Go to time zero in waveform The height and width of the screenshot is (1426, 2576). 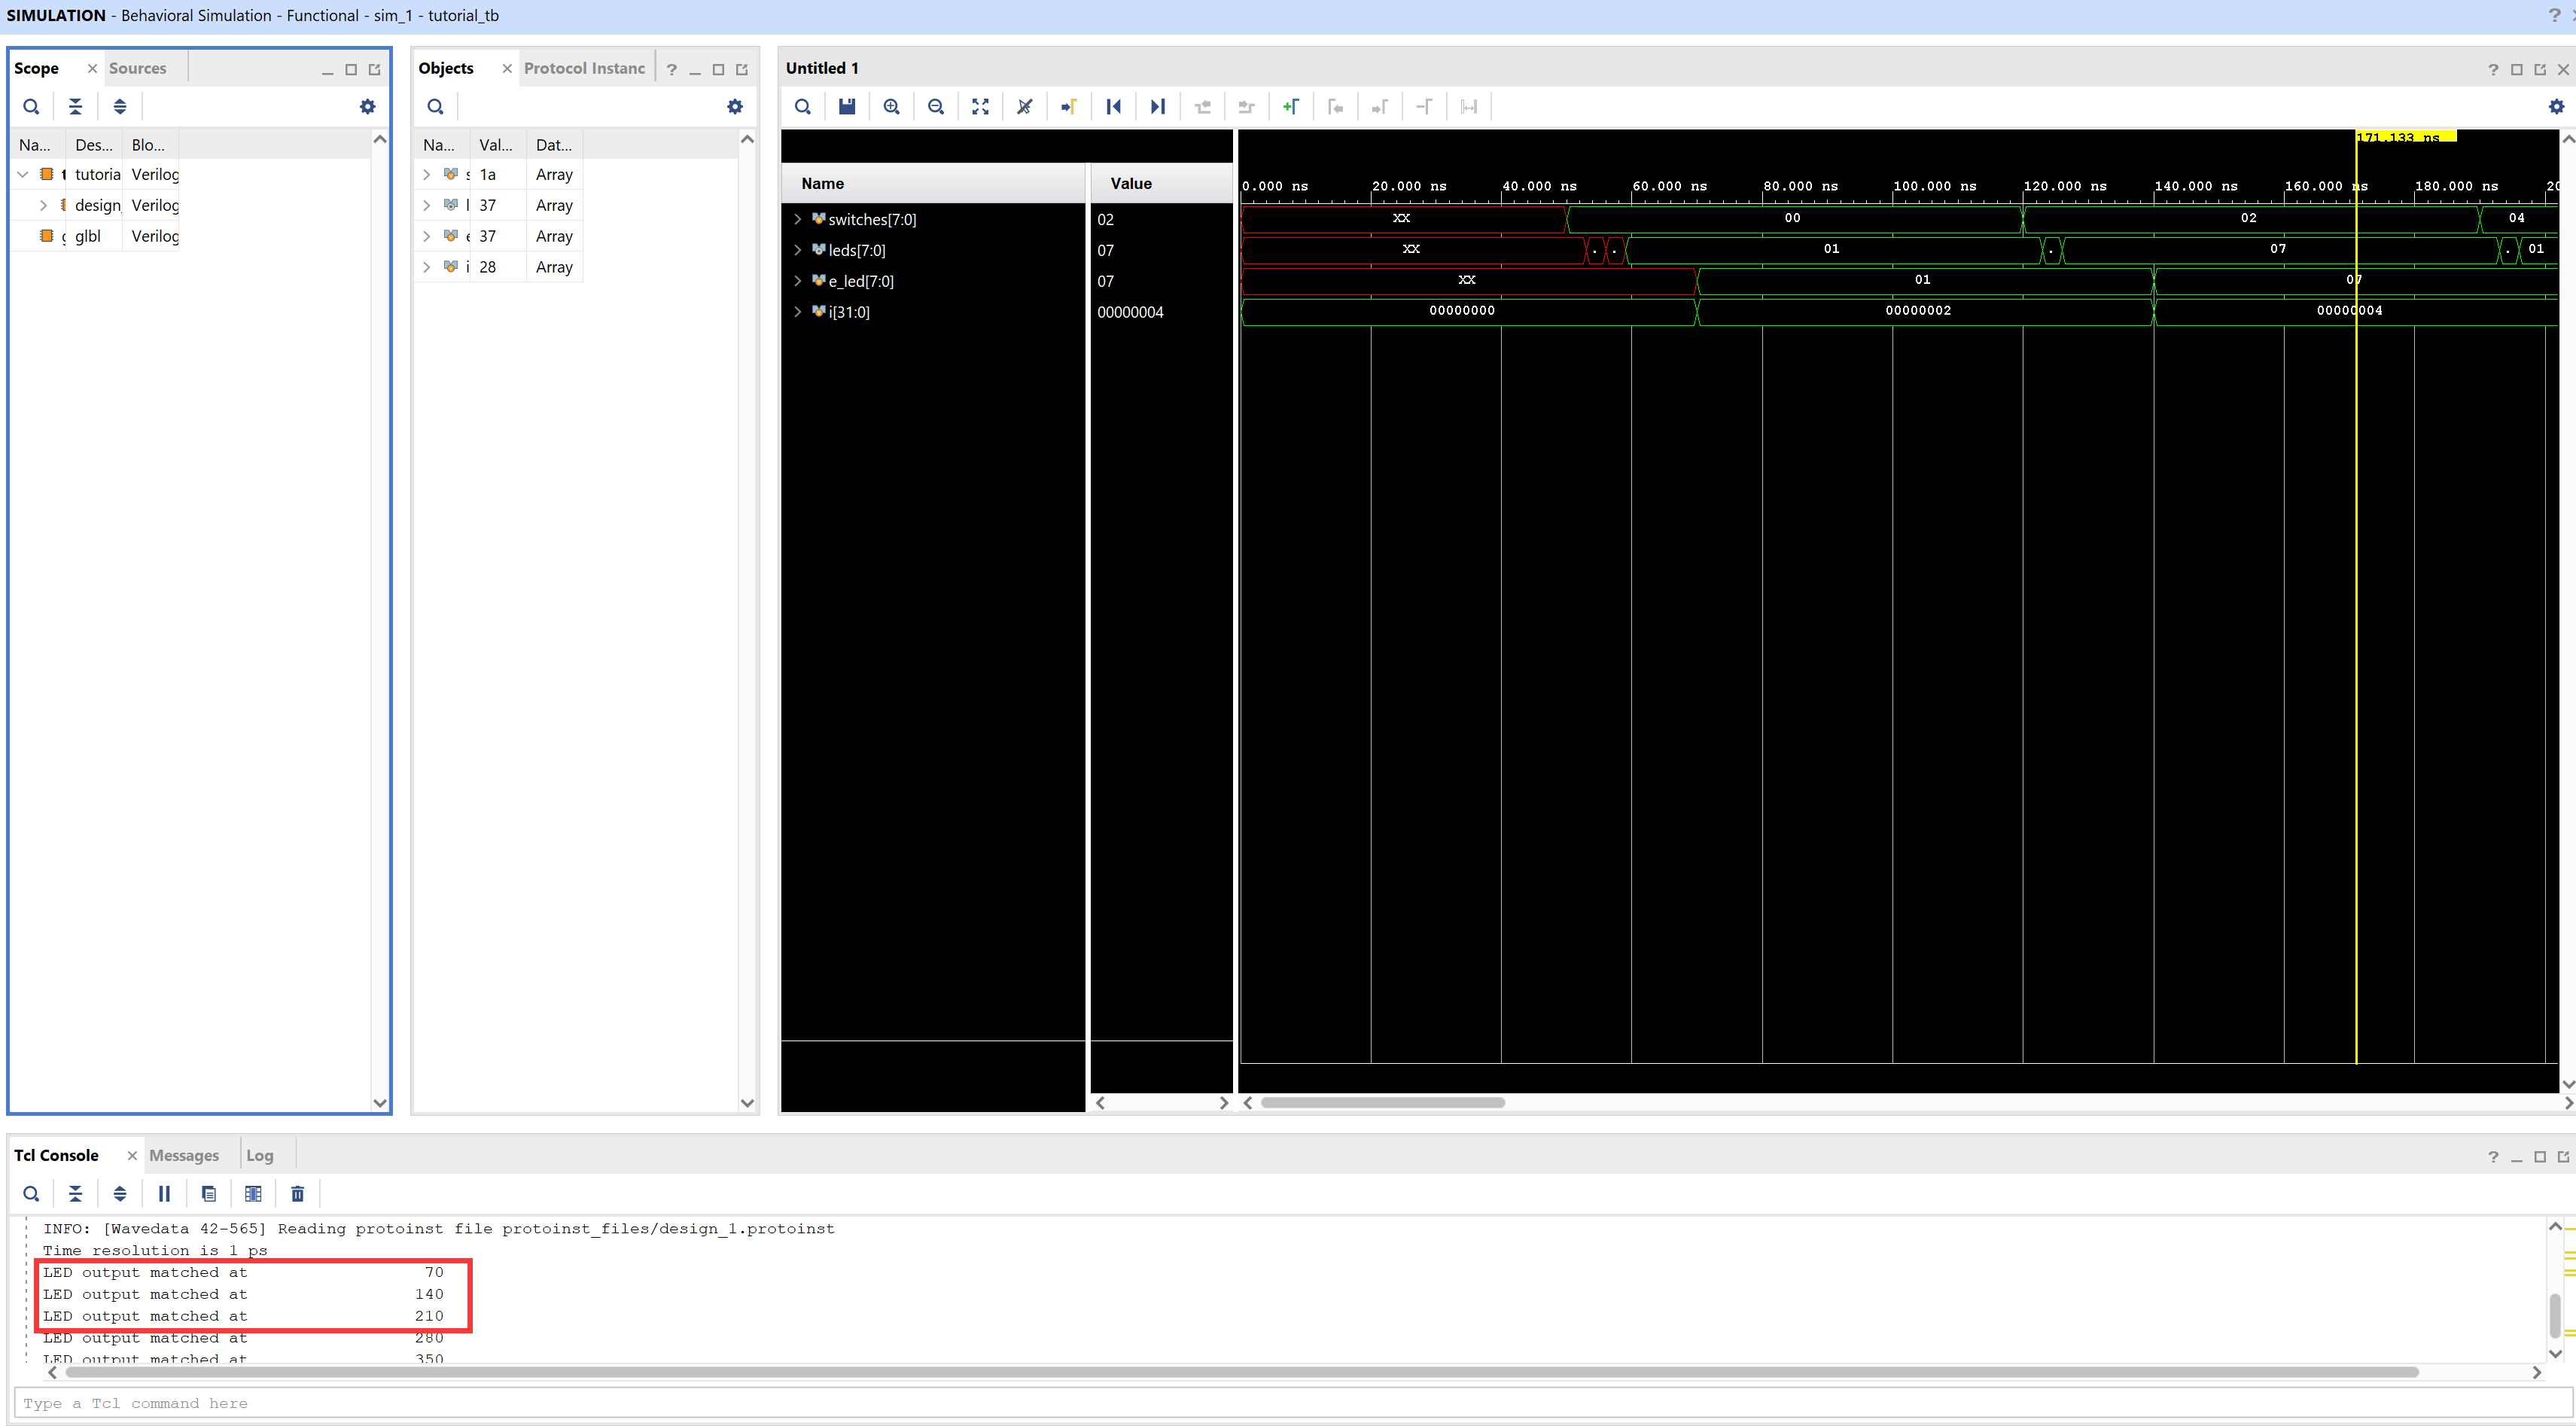pyautogui.click(x=1113, y=107)
